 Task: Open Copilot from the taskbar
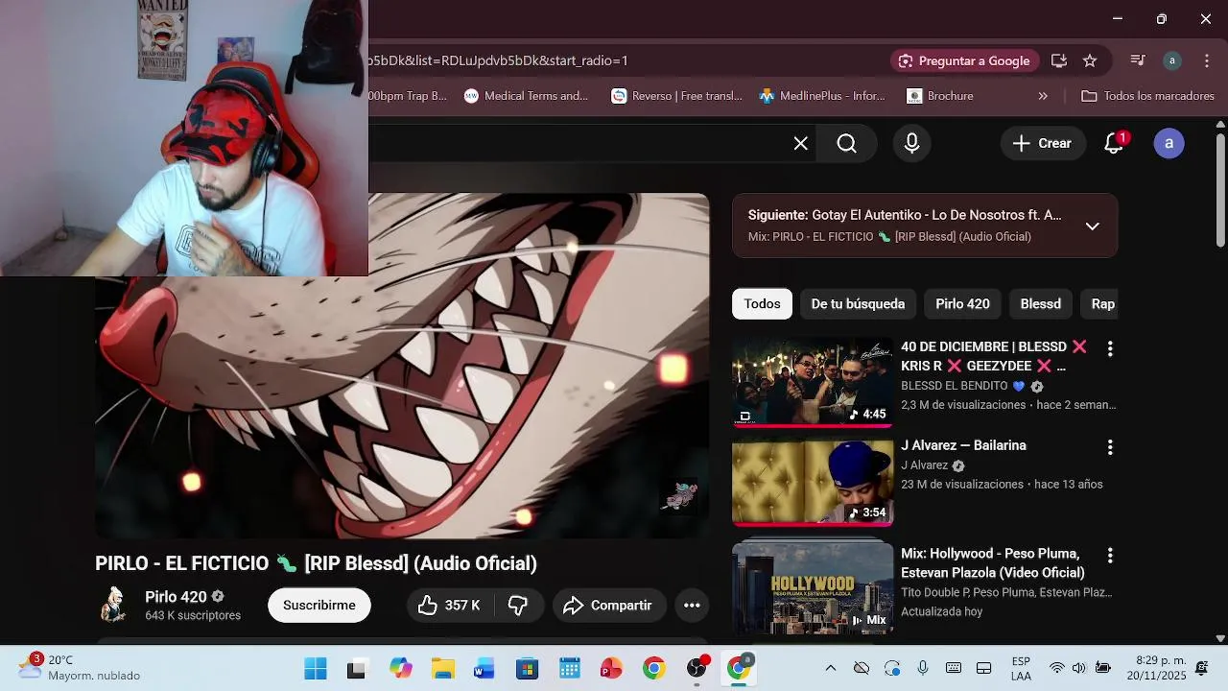point(400,669)
